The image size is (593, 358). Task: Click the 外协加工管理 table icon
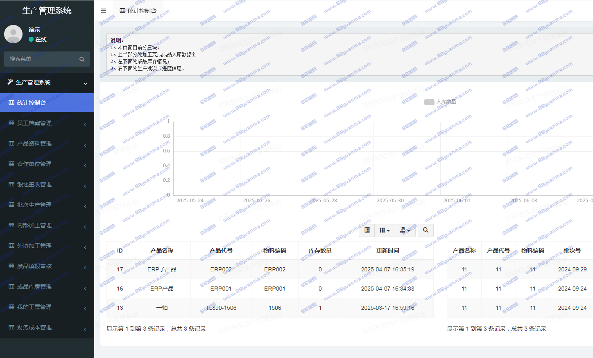[11, 246]
